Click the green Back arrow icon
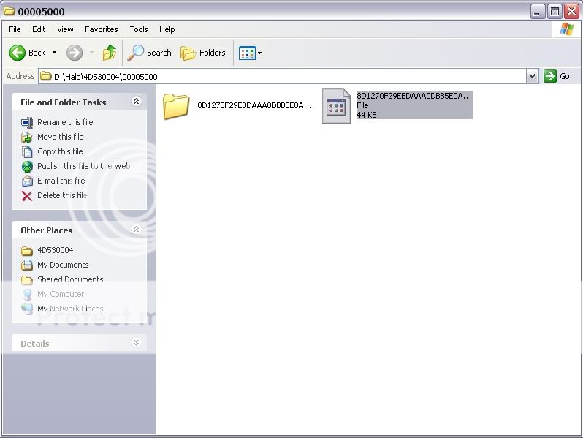This screenshot has height=438, width=583. (18, 53)
